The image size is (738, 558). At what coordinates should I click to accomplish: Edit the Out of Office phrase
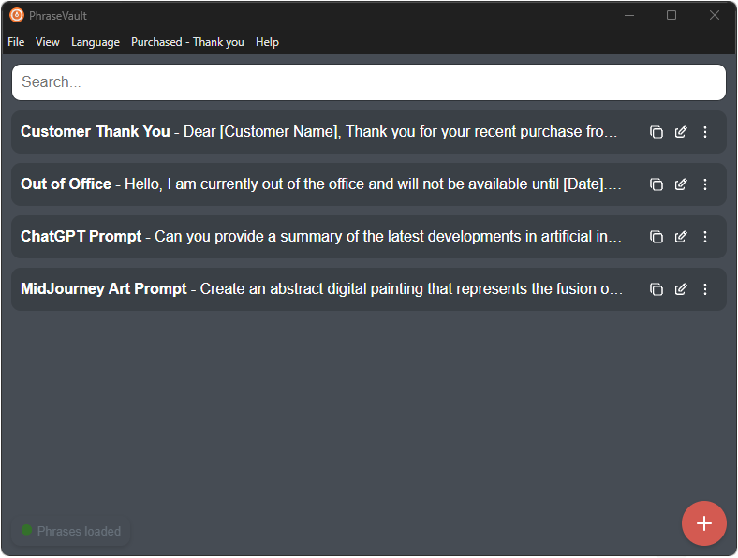[681, 184]
